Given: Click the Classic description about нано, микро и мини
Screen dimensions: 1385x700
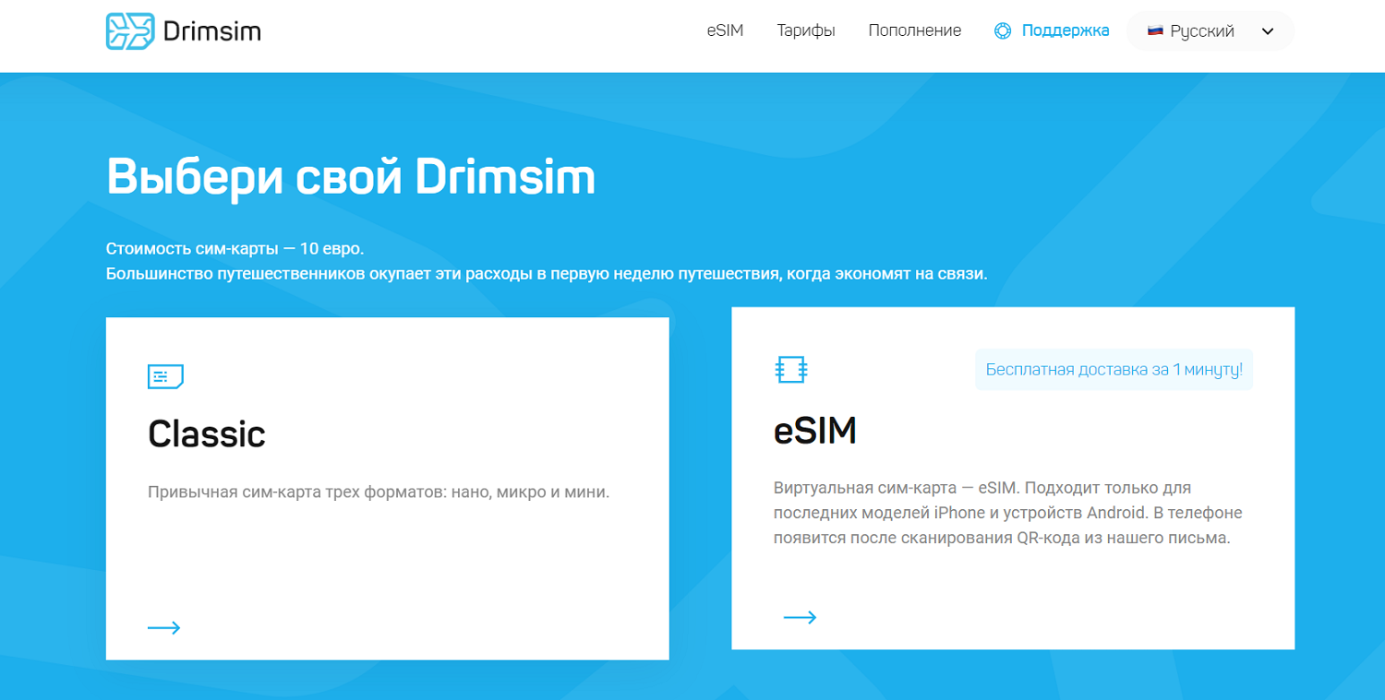Looking at the screenshot, I should 379,492.
